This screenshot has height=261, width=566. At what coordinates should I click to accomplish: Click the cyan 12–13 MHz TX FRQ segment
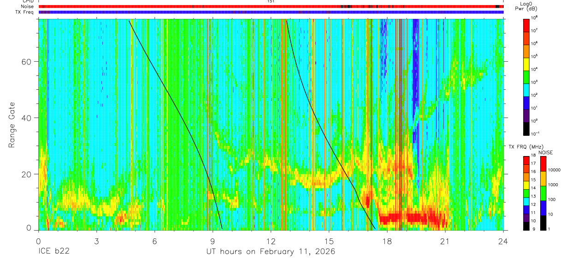[526, 201]
